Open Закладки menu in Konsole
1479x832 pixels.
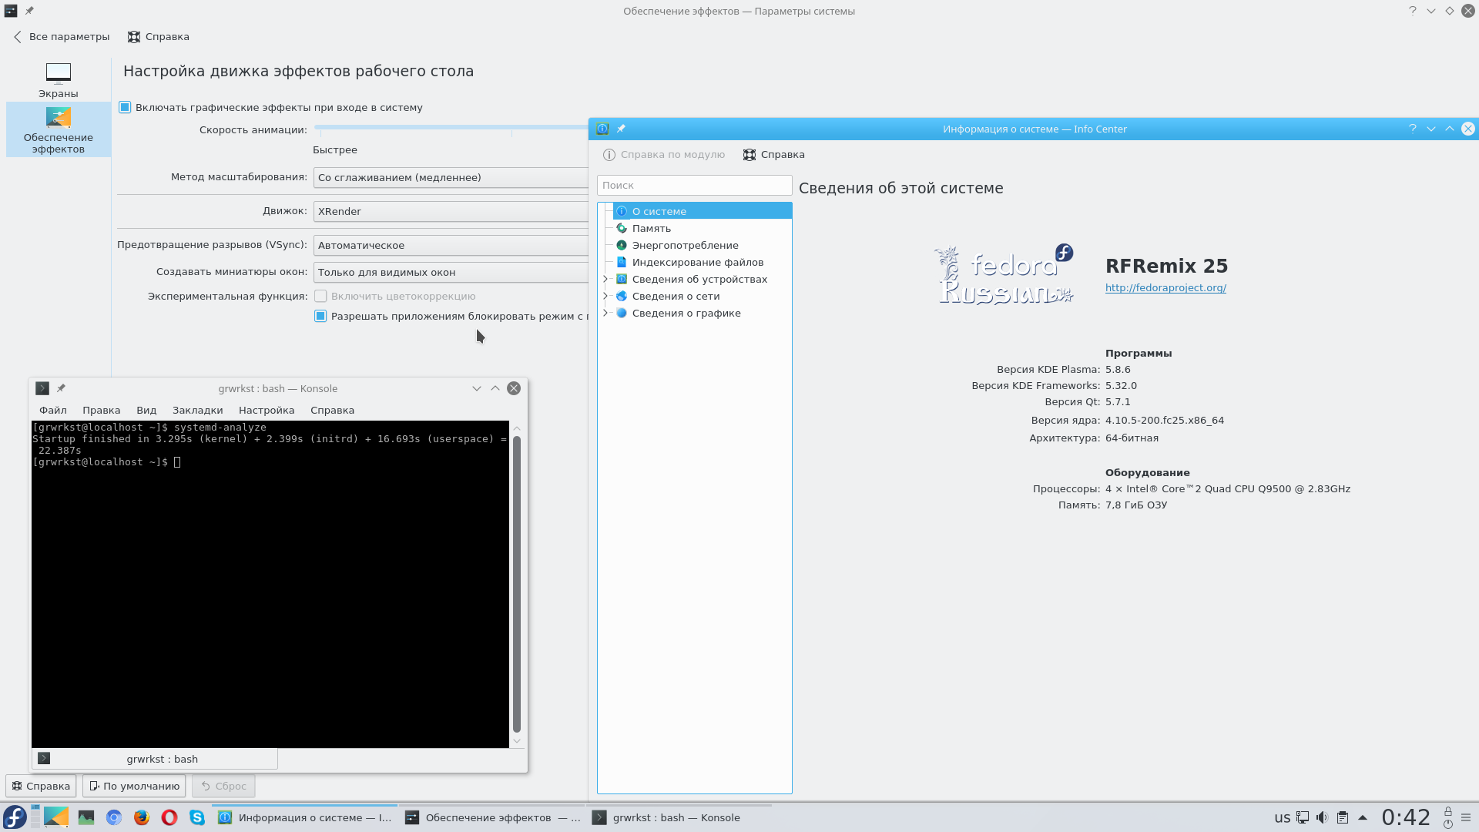[197, 410]
